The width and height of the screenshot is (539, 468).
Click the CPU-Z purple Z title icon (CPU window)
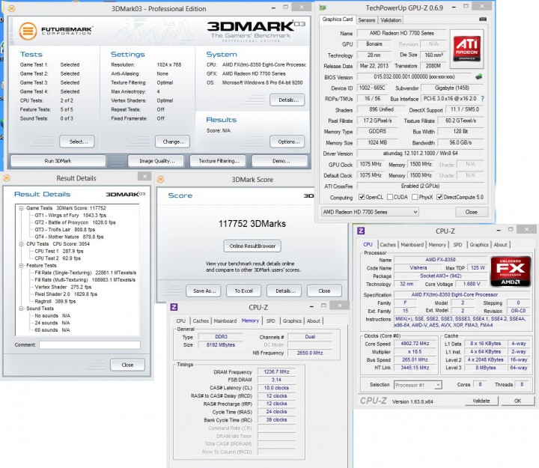(361, 231)
